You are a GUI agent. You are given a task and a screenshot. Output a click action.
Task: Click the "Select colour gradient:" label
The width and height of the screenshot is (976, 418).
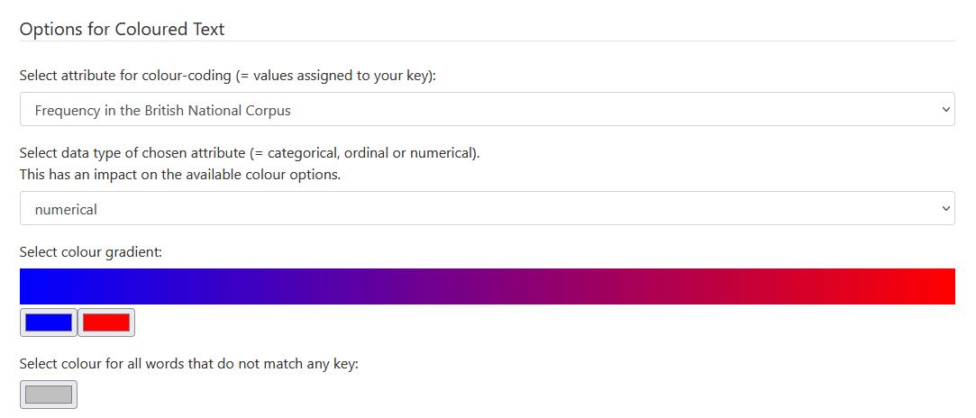(90, 252)
